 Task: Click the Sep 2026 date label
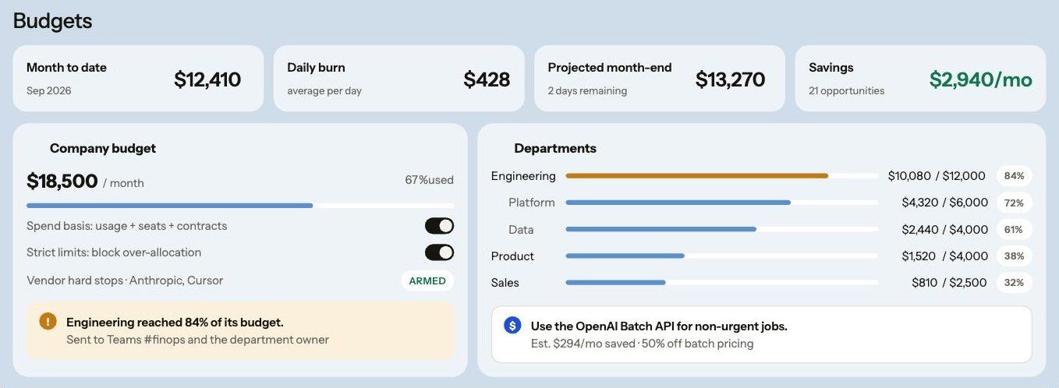point(49,91)
